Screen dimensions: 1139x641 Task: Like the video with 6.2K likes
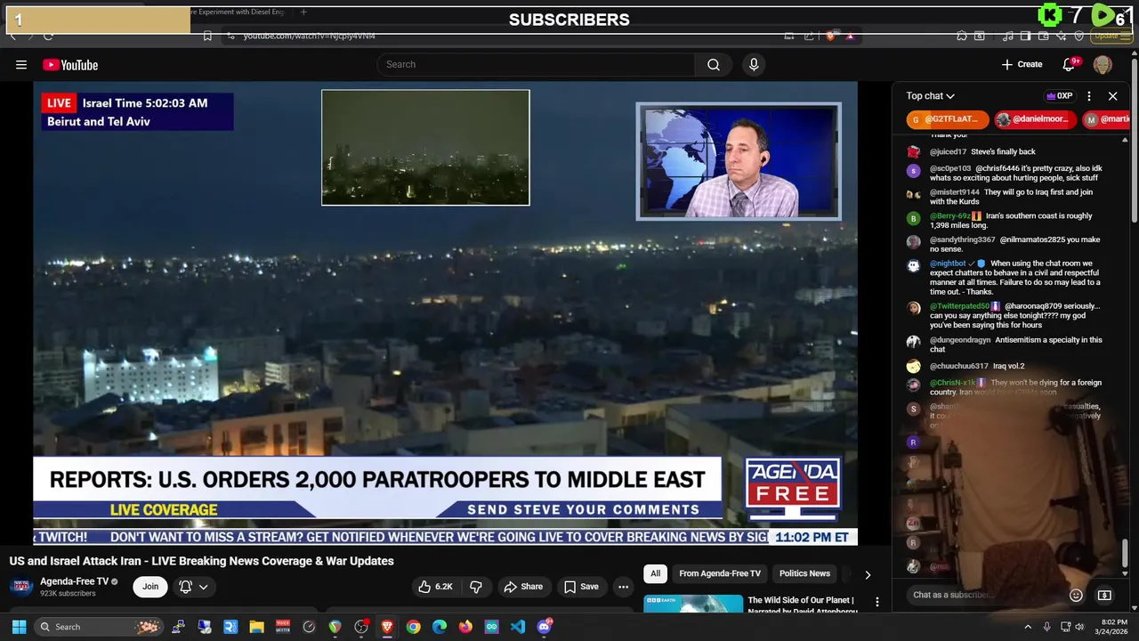436,587
